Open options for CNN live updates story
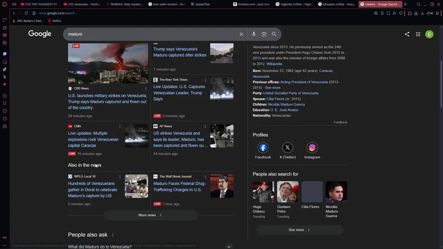The height and width of the screenshot is (249, 443). pyautogui.click(x=120, y=127)
